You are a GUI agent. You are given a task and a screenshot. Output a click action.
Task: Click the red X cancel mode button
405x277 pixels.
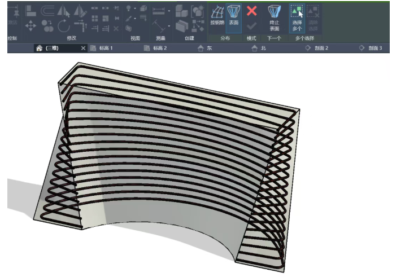[251, 11]
